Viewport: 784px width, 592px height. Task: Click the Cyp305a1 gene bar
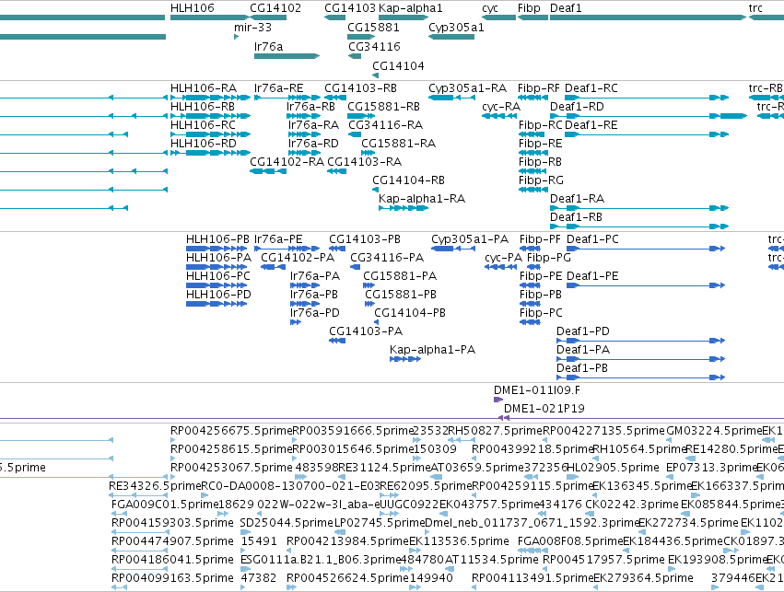pos(451,37)
